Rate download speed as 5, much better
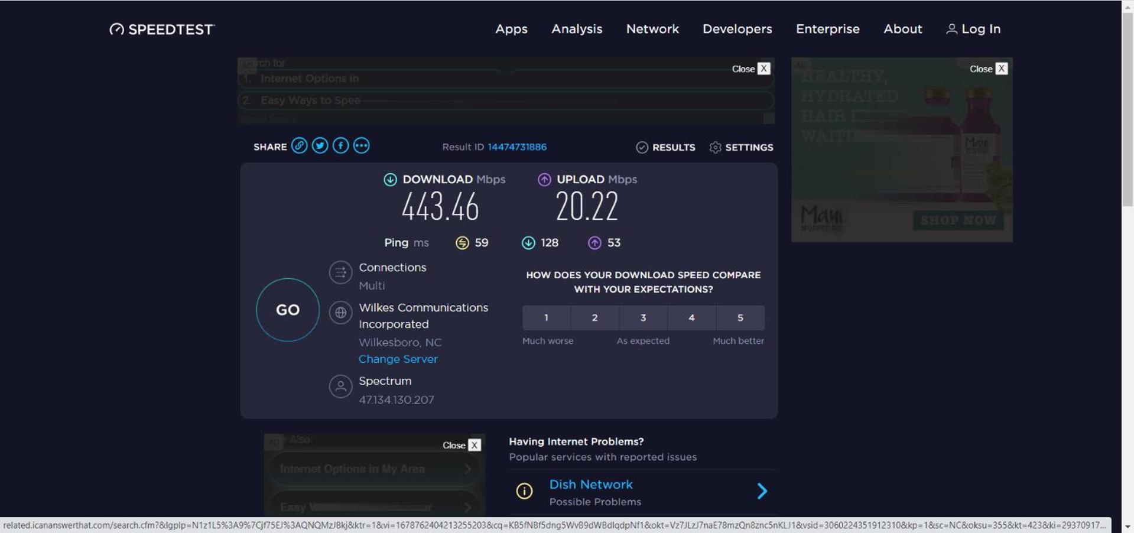The width and height of the screenshot is (1134, 533). pyautogui.click(x=740, y=318)
